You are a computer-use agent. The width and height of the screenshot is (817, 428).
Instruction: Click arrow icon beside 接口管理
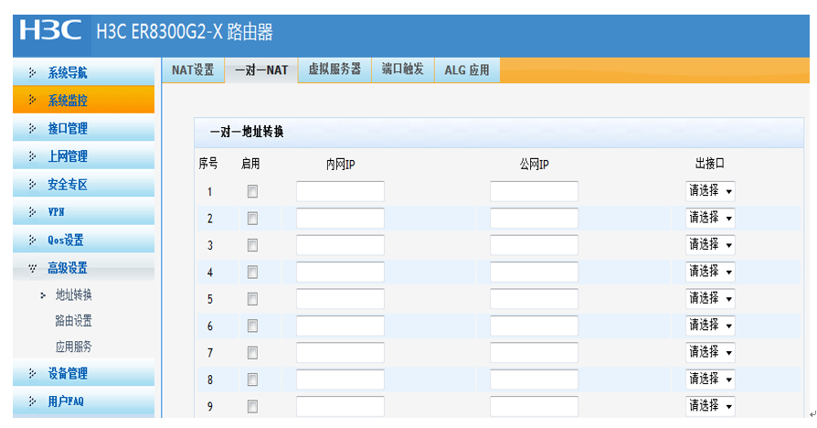coord(33,129)
